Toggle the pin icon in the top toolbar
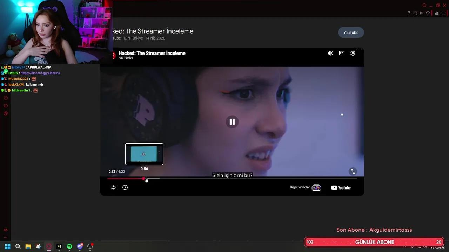This screenshot has width=449, height=252. [408, 13]
